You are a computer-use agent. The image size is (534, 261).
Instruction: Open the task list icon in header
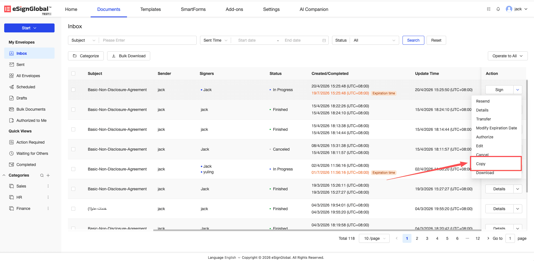coord(489,9)
